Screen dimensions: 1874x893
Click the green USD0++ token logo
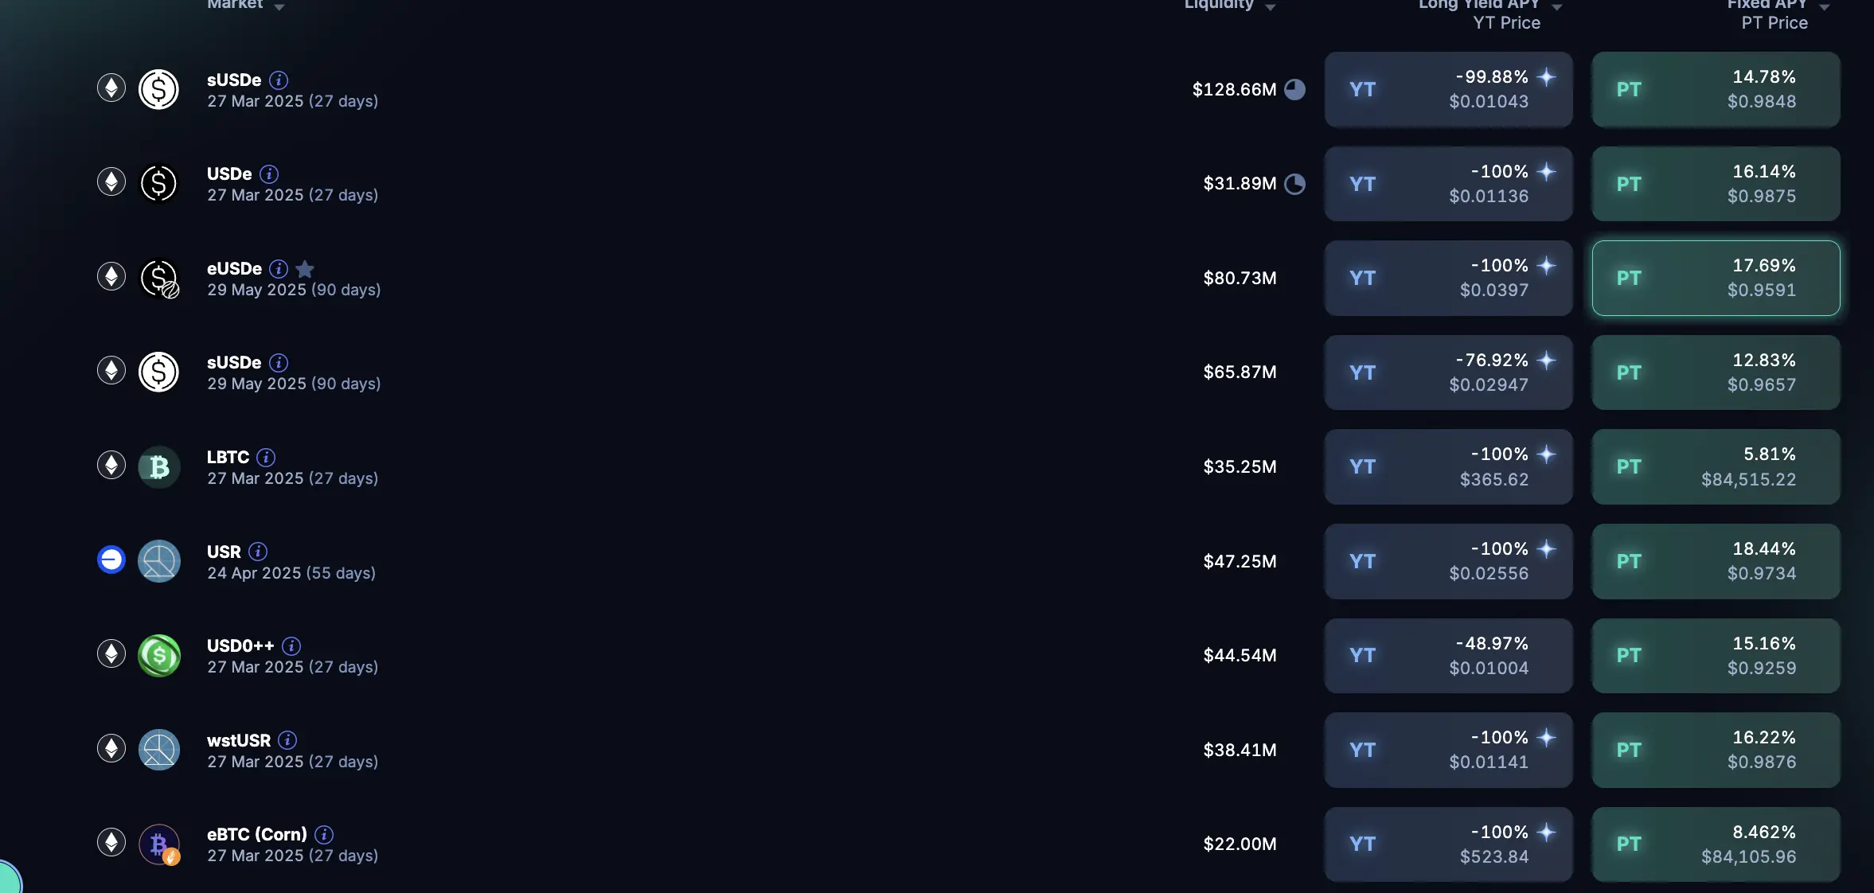click(x=159, y=655)
